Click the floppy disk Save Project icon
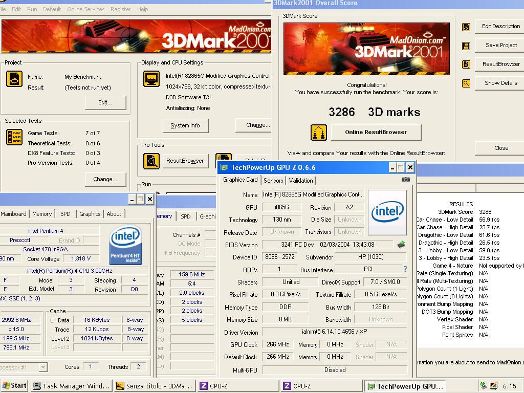524x393 pixels. (466, 46)
